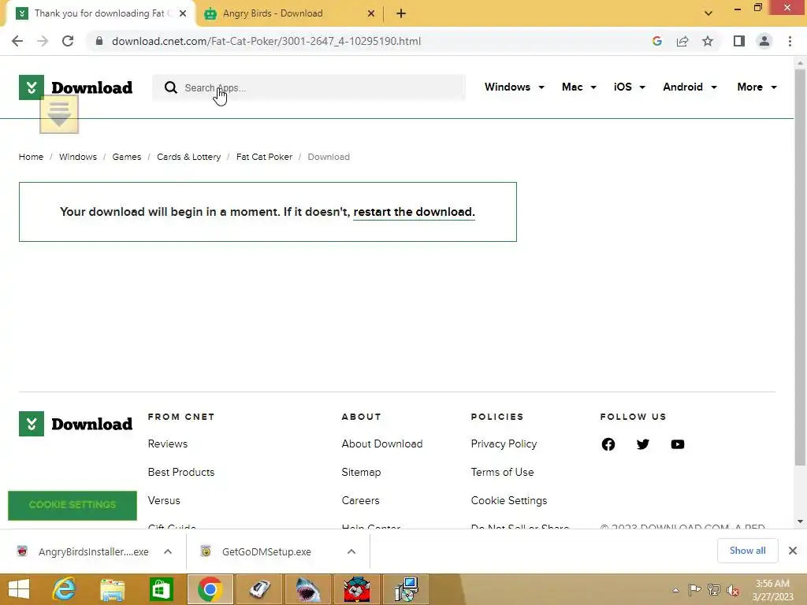Go back to the previous page
The image size is (807, 605).
coord(17,41)
